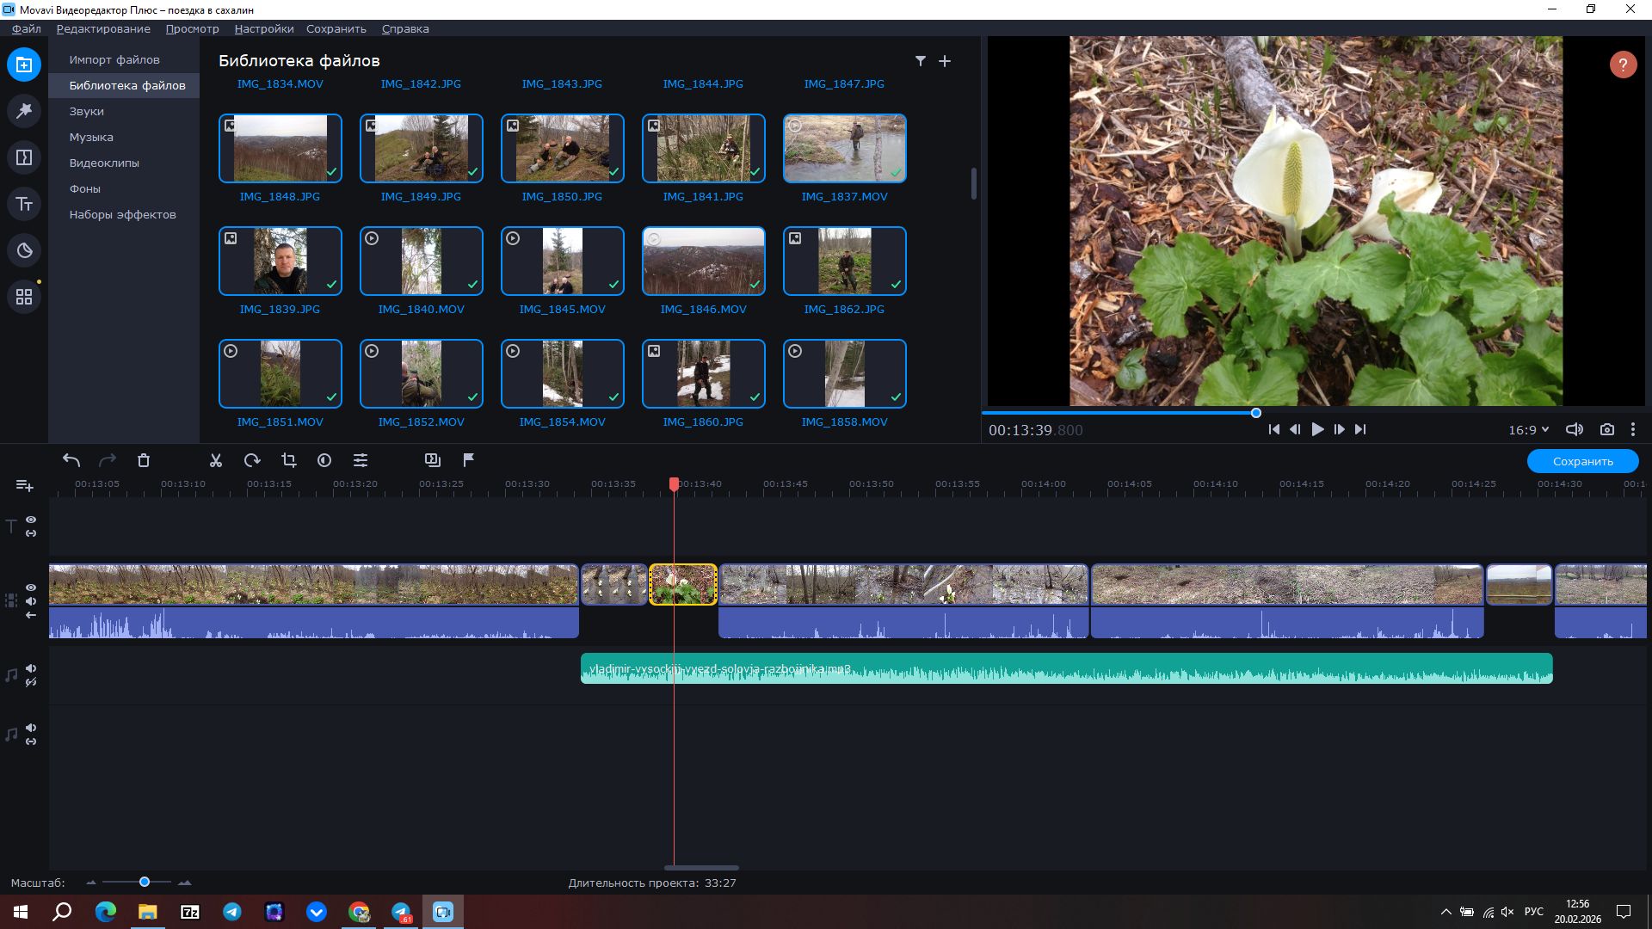
Task: Select IMG_1839.JPG thumbnail in library
Action: (280, 261)
